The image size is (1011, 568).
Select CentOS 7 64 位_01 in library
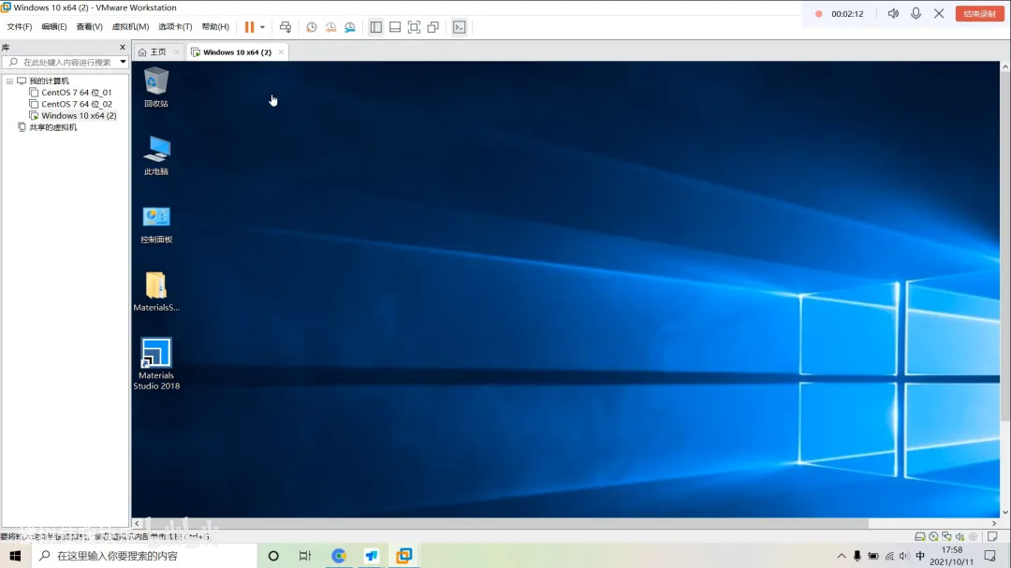click(76, 93)
